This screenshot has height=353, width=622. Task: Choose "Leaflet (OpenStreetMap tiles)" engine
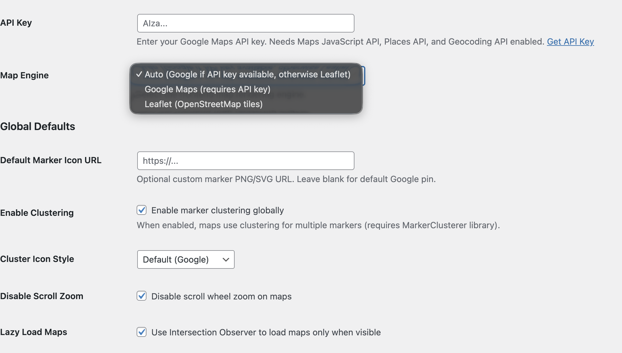click(204, 104)
